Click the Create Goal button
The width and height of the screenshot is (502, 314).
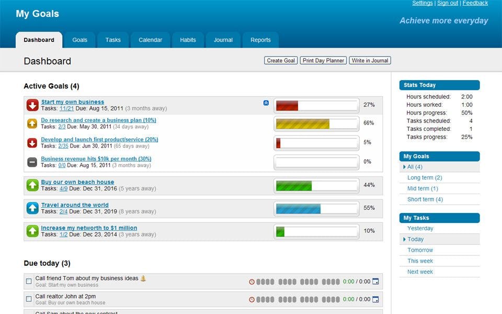pyautogui.click(x=280, y=60)
